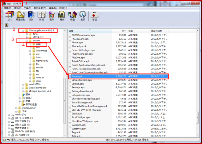The image size is (202, 144).
Task: Click the Repair first-aid toolbar icon
Action: 94,15
